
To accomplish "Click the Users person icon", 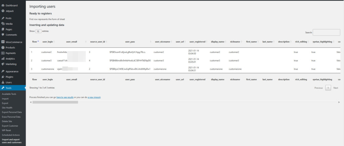I will click(3, 82).
